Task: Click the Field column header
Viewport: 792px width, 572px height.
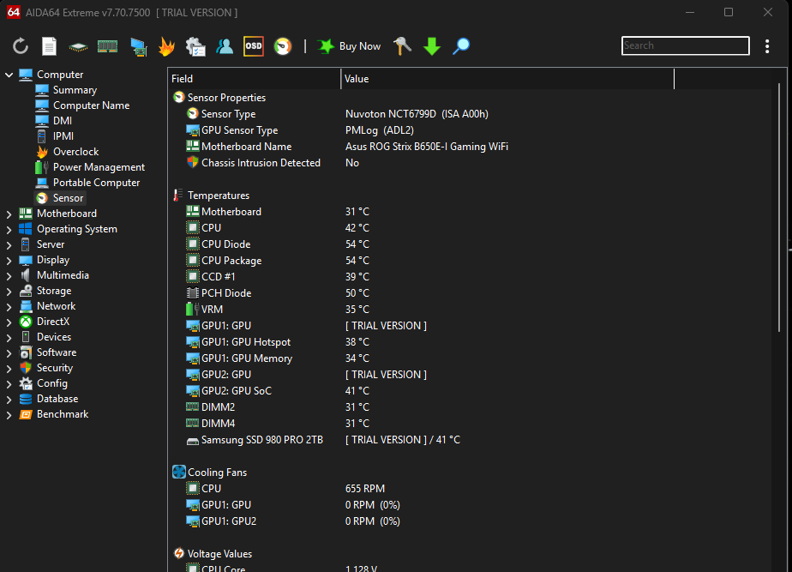Action: 255,79
